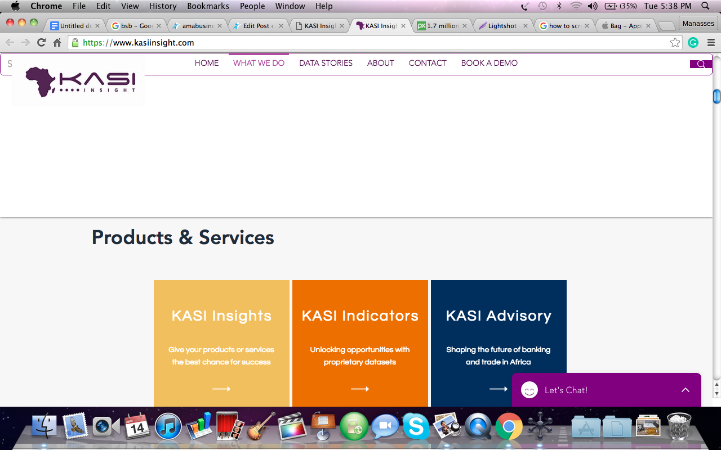The height and width of the screenshot is (450, 721).
Task: Follow the arrow on the KASI Indicators card
Action: (360, 389)
